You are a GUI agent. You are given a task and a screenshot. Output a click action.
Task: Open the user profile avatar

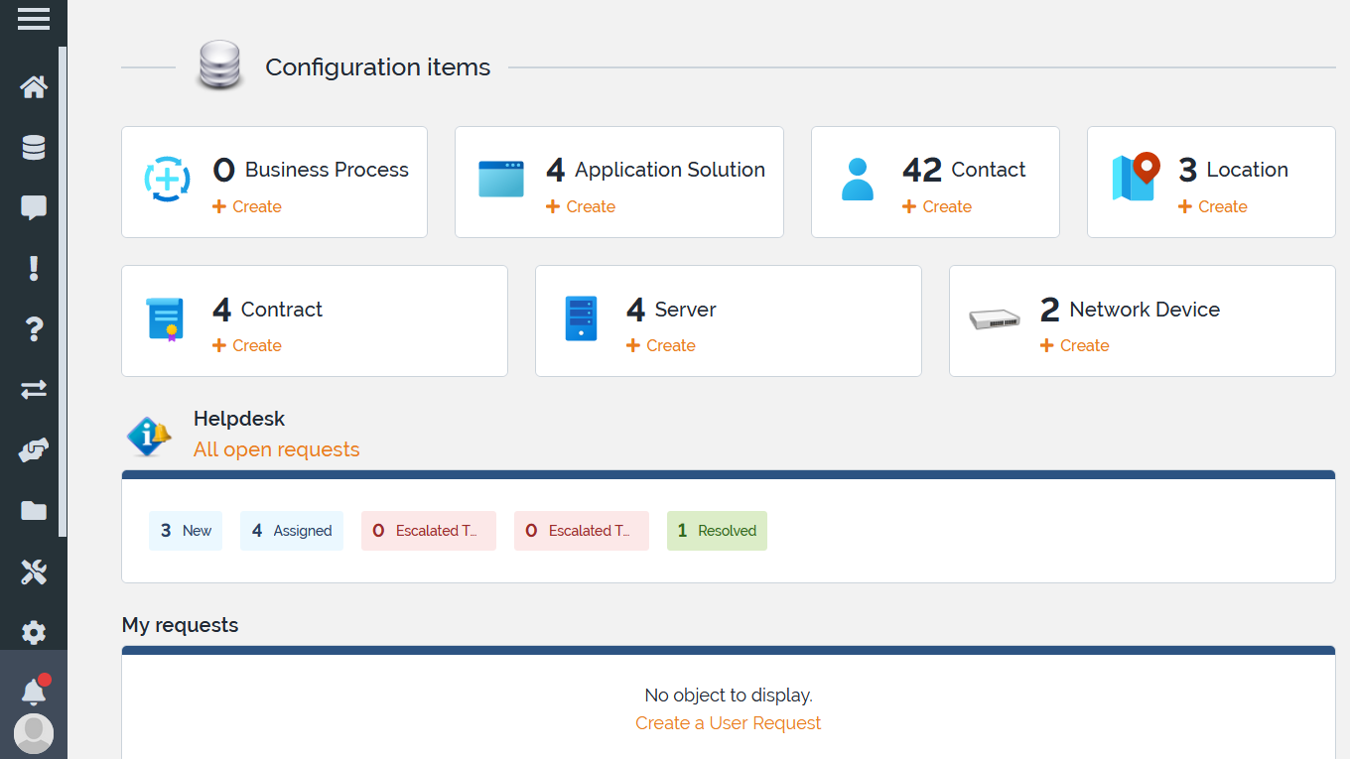tap(33, 733)
